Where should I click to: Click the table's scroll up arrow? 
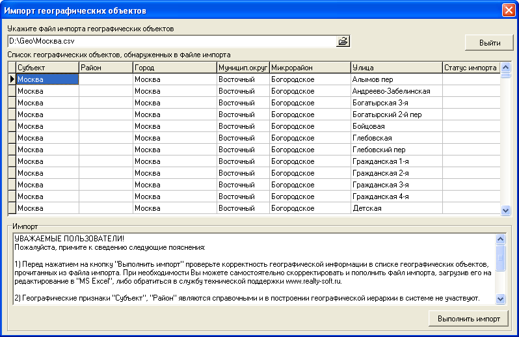tap(505, 68)
